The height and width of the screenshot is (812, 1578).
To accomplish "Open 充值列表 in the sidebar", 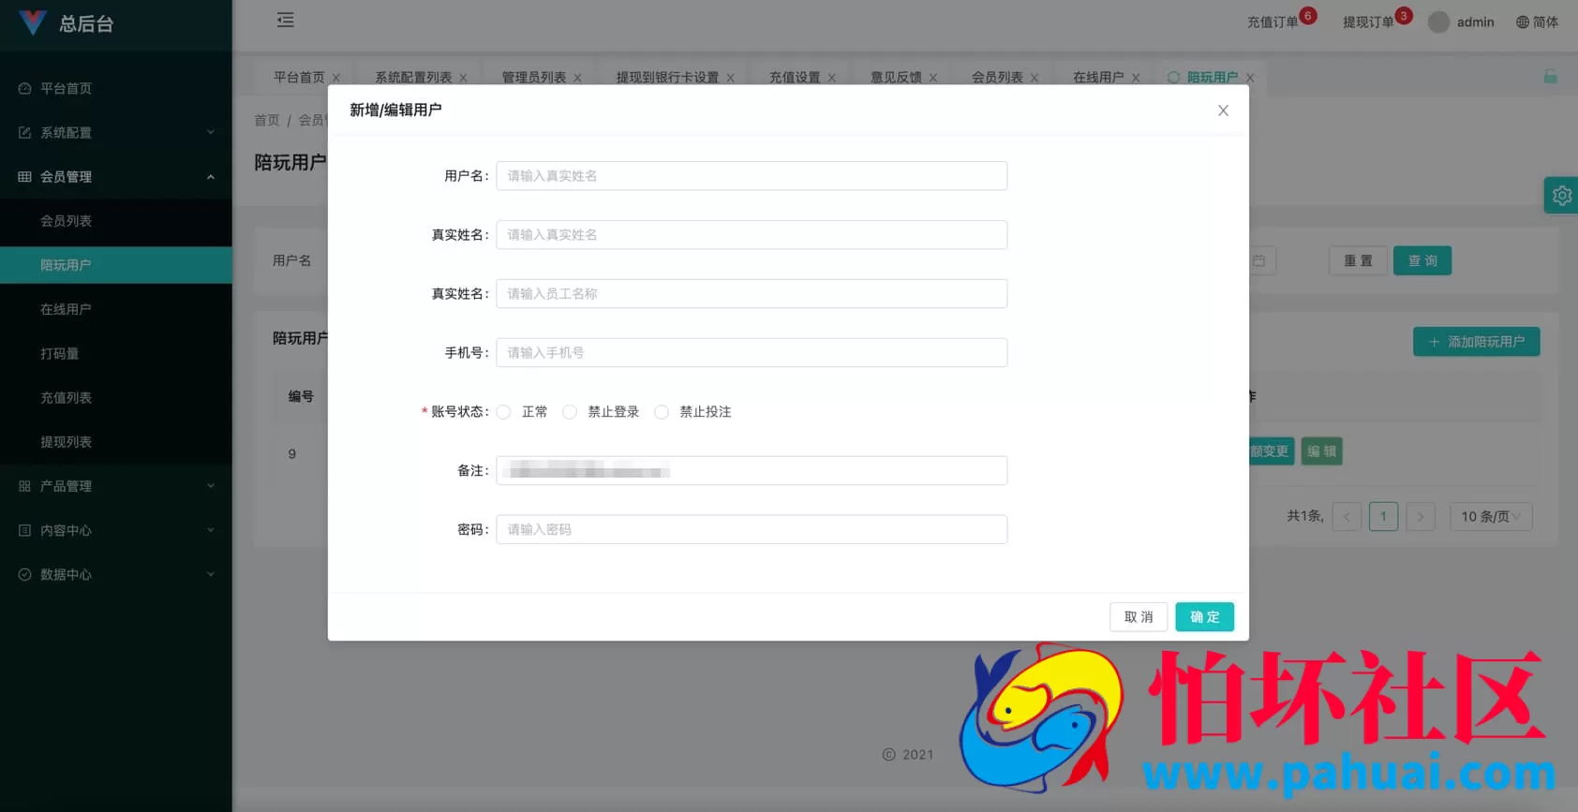I will [116, 398].
